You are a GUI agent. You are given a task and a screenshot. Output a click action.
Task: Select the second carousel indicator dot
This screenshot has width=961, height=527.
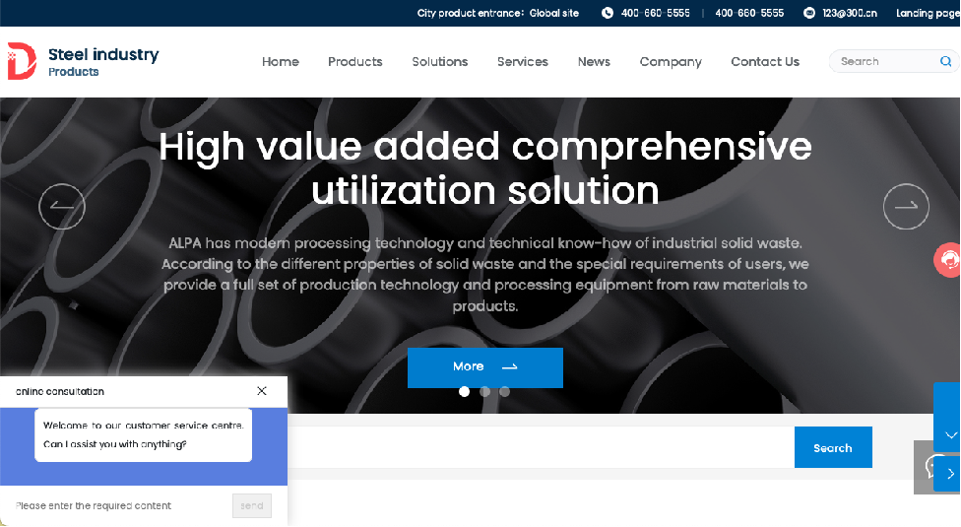484,392
